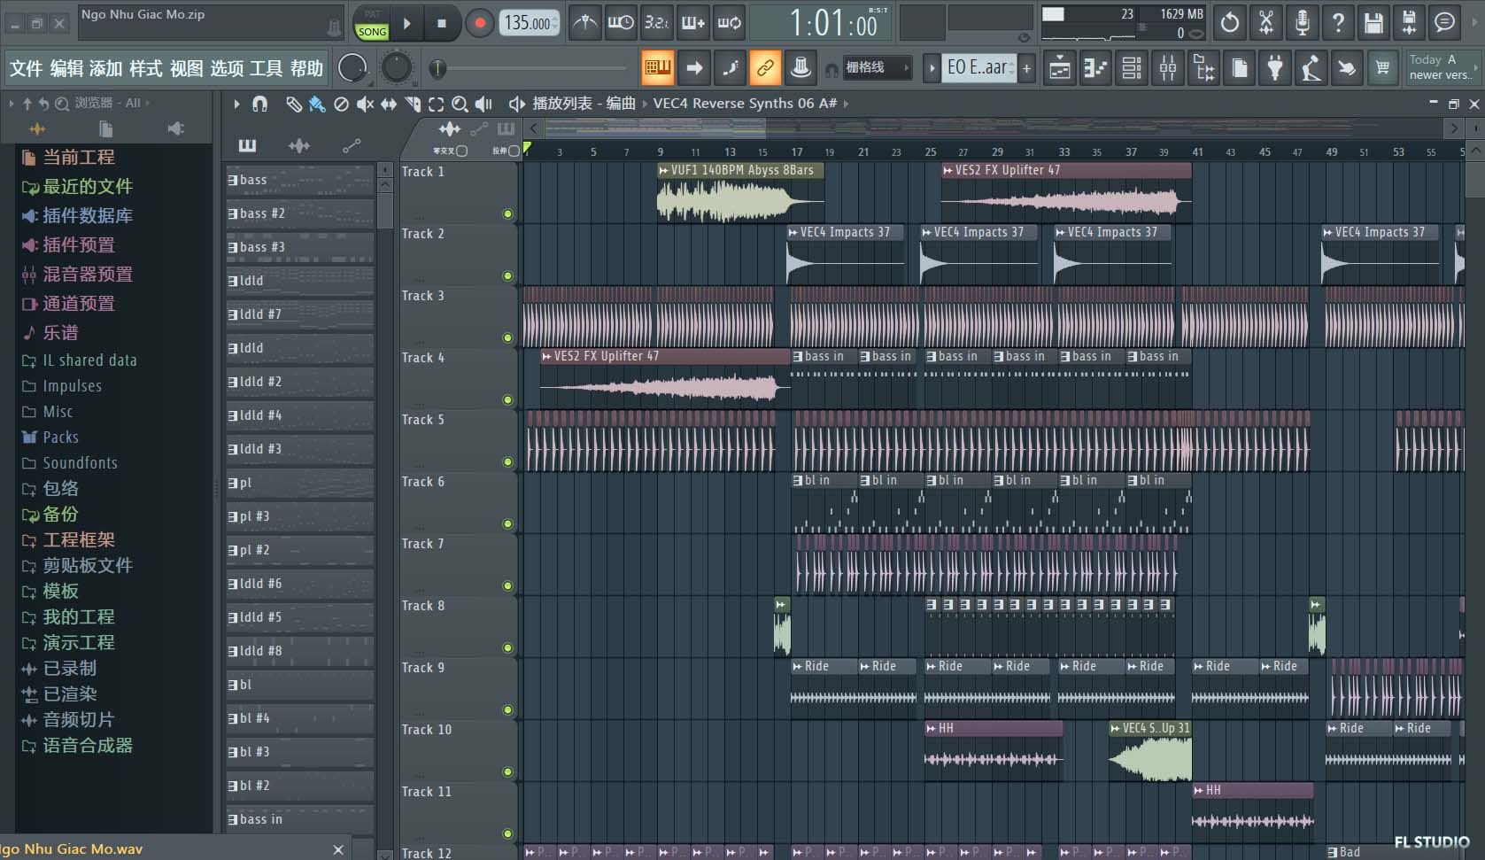
Task: Expand the 当前工程 browser item
Action: pyautogui.click(x=79, y=158)
